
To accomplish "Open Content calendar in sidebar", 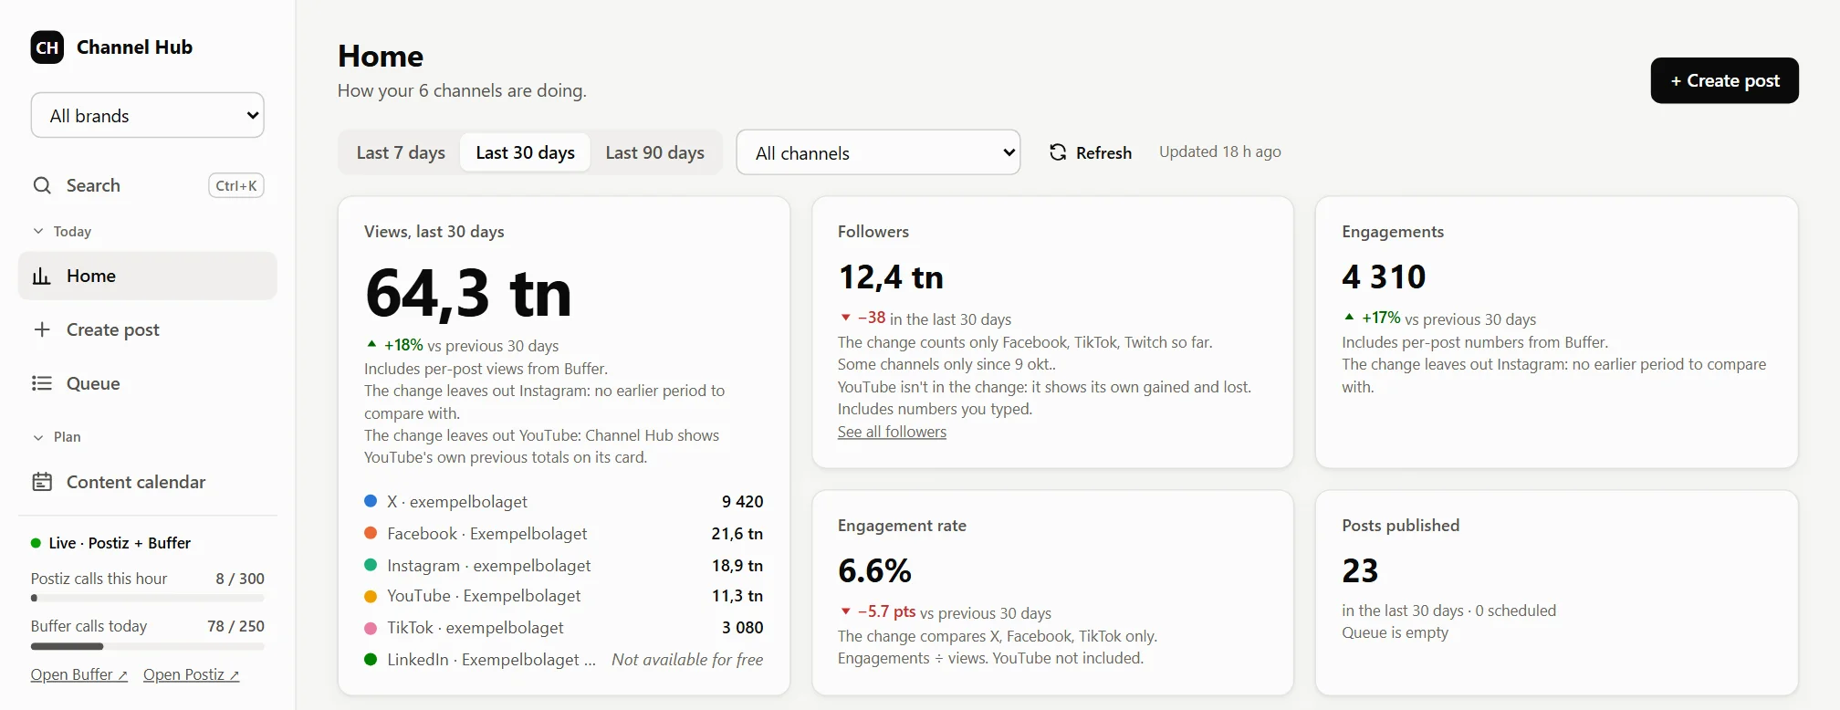I will [x=148, y=482].
